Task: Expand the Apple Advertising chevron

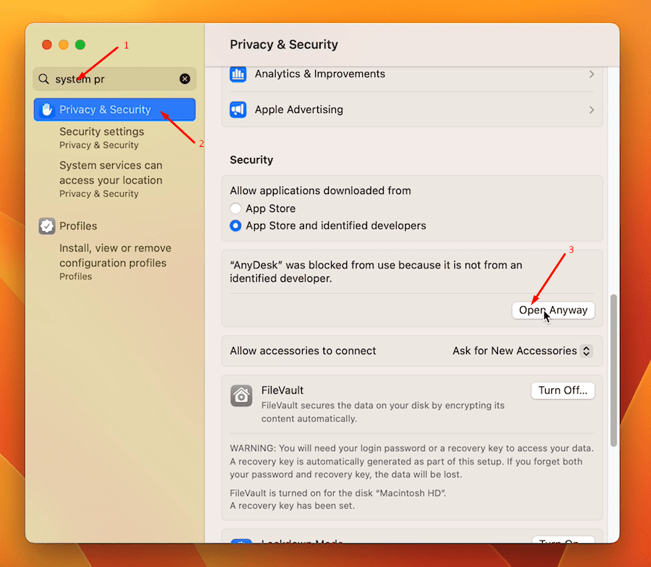Action: click(591, 110)
